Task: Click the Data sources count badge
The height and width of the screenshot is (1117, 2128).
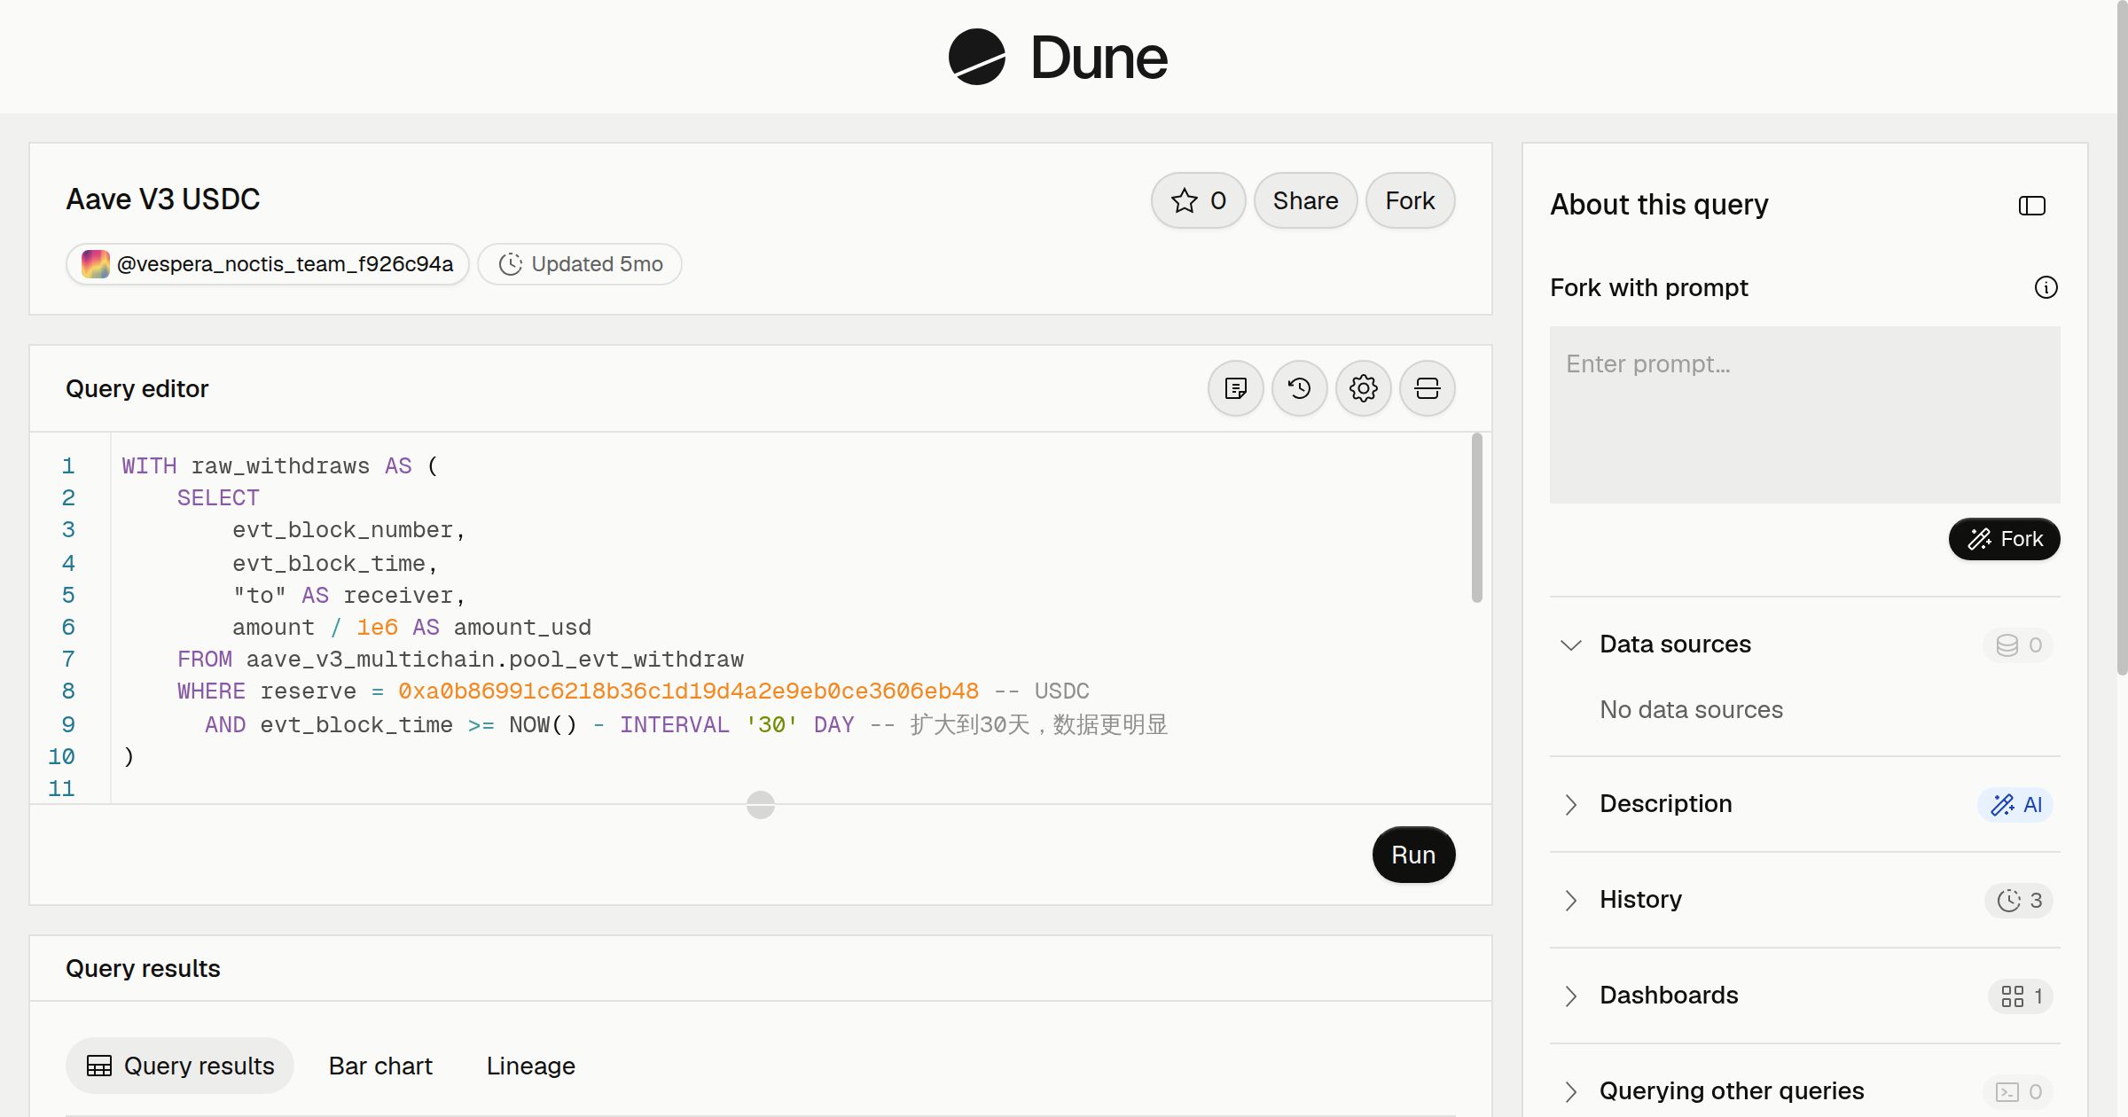Action: coord(2019,644)
